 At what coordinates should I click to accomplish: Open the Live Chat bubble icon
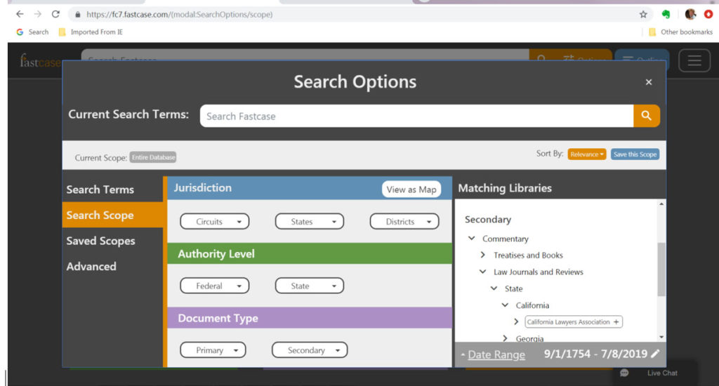(624, 373)
